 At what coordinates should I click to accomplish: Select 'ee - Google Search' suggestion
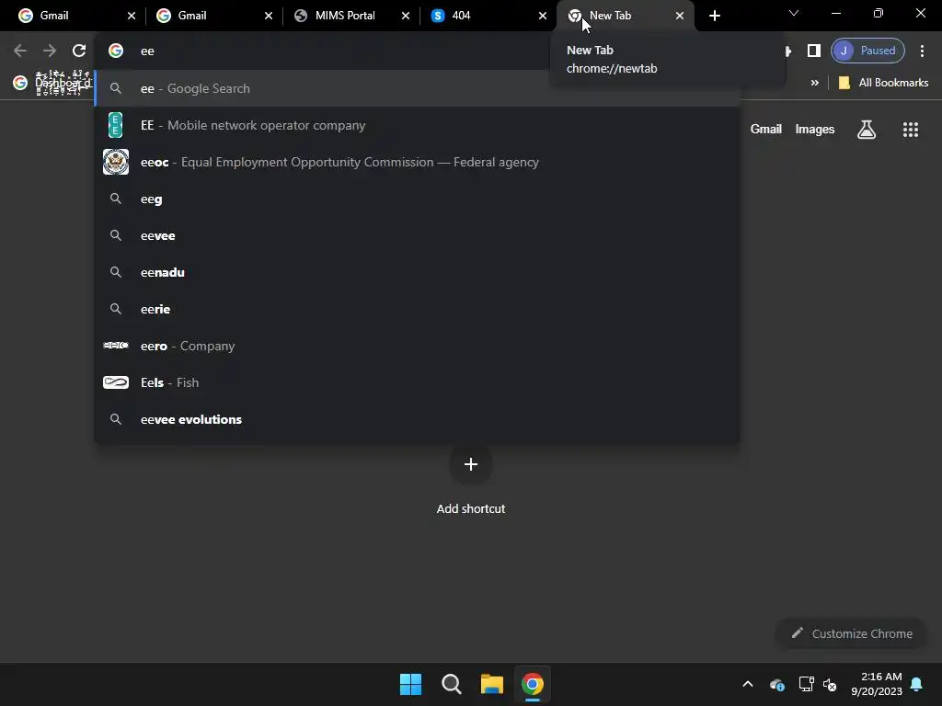[417, 88]
